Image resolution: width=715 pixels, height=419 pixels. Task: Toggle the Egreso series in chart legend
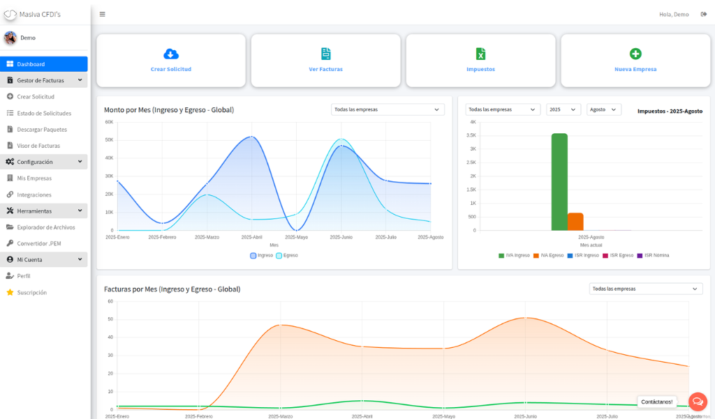click(x=287, y=256)
